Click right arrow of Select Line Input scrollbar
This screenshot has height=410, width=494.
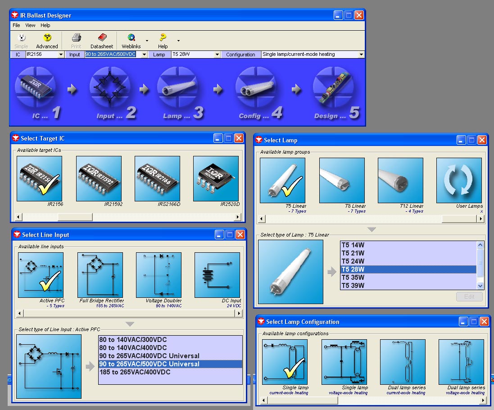(x=239, y=313)
